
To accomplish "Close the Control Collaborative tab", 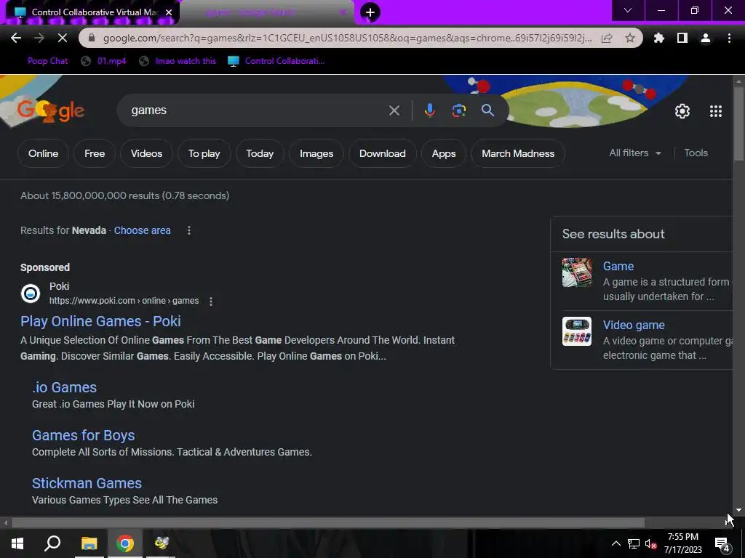I will [169, 12].
